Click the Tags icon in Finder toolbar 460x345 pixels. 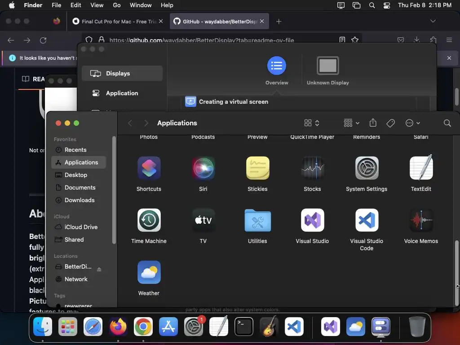(x=390, y=123)
